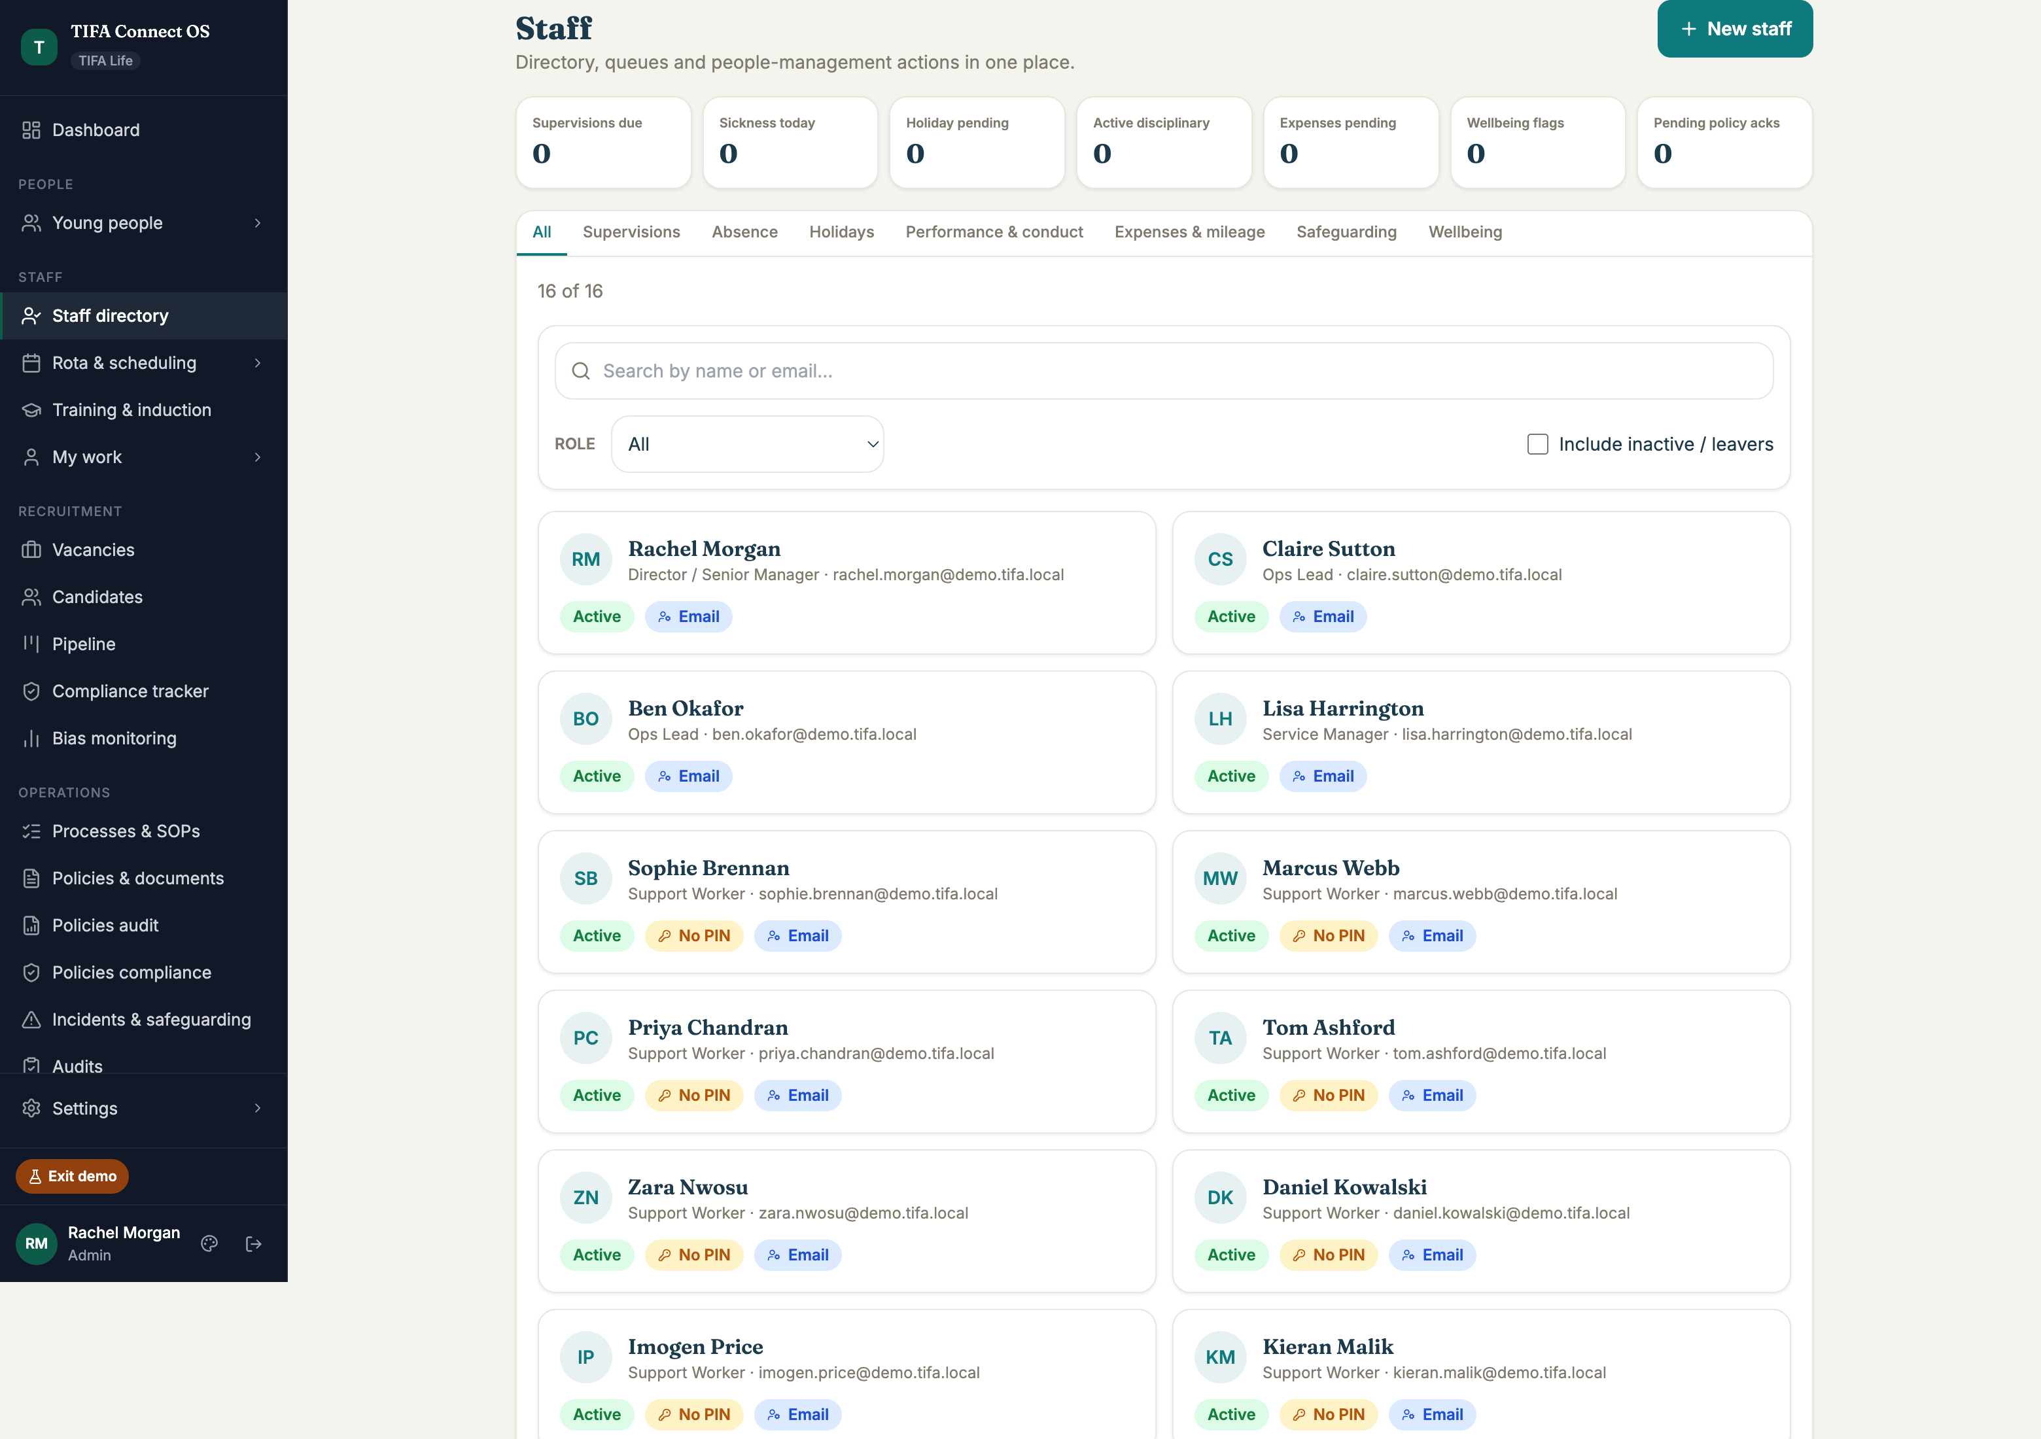
Task: Click Email badge on Ben Okafor's card
Action: [688, 776]
